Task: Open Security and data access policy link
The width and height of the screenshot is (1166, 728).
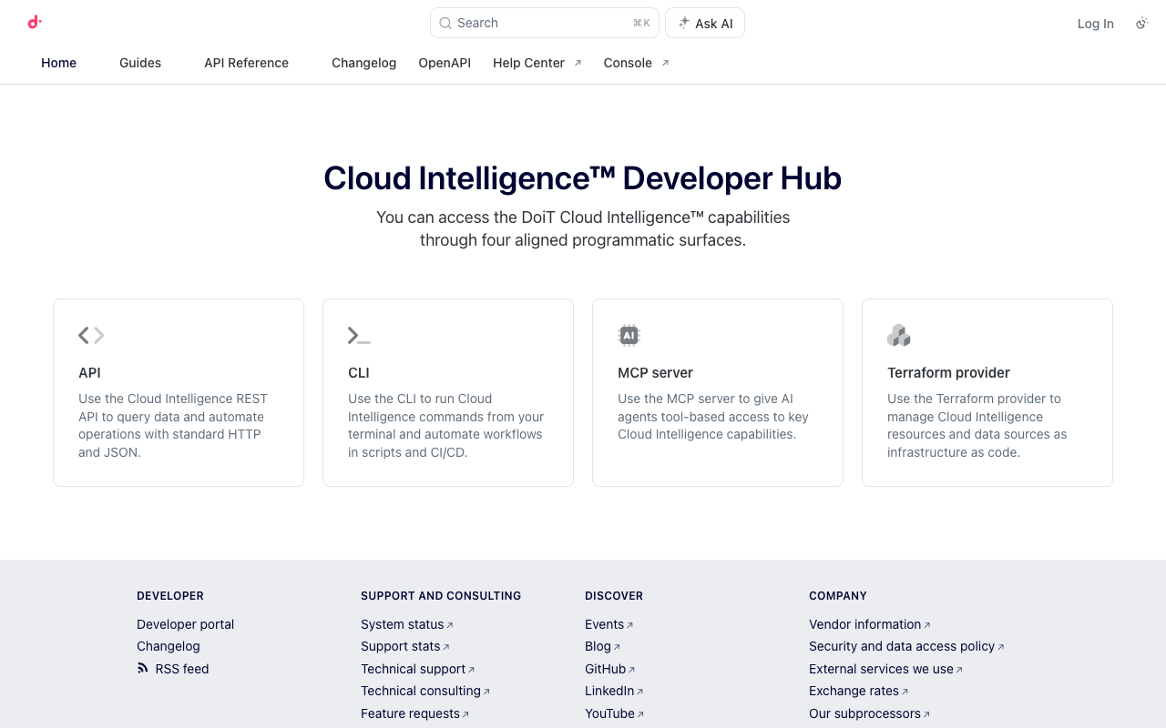Action: point(902,646)
